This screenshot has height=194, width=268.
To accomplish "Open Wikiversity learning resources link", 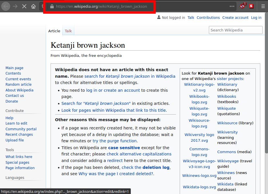I will click(227, 132).
